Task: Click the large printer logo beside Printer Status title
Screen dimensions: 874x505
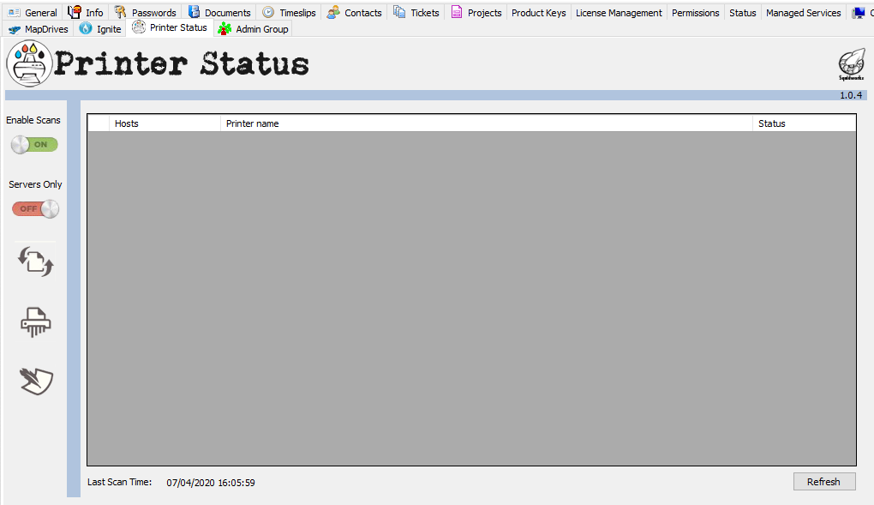Action: click(x=30, y=63)
